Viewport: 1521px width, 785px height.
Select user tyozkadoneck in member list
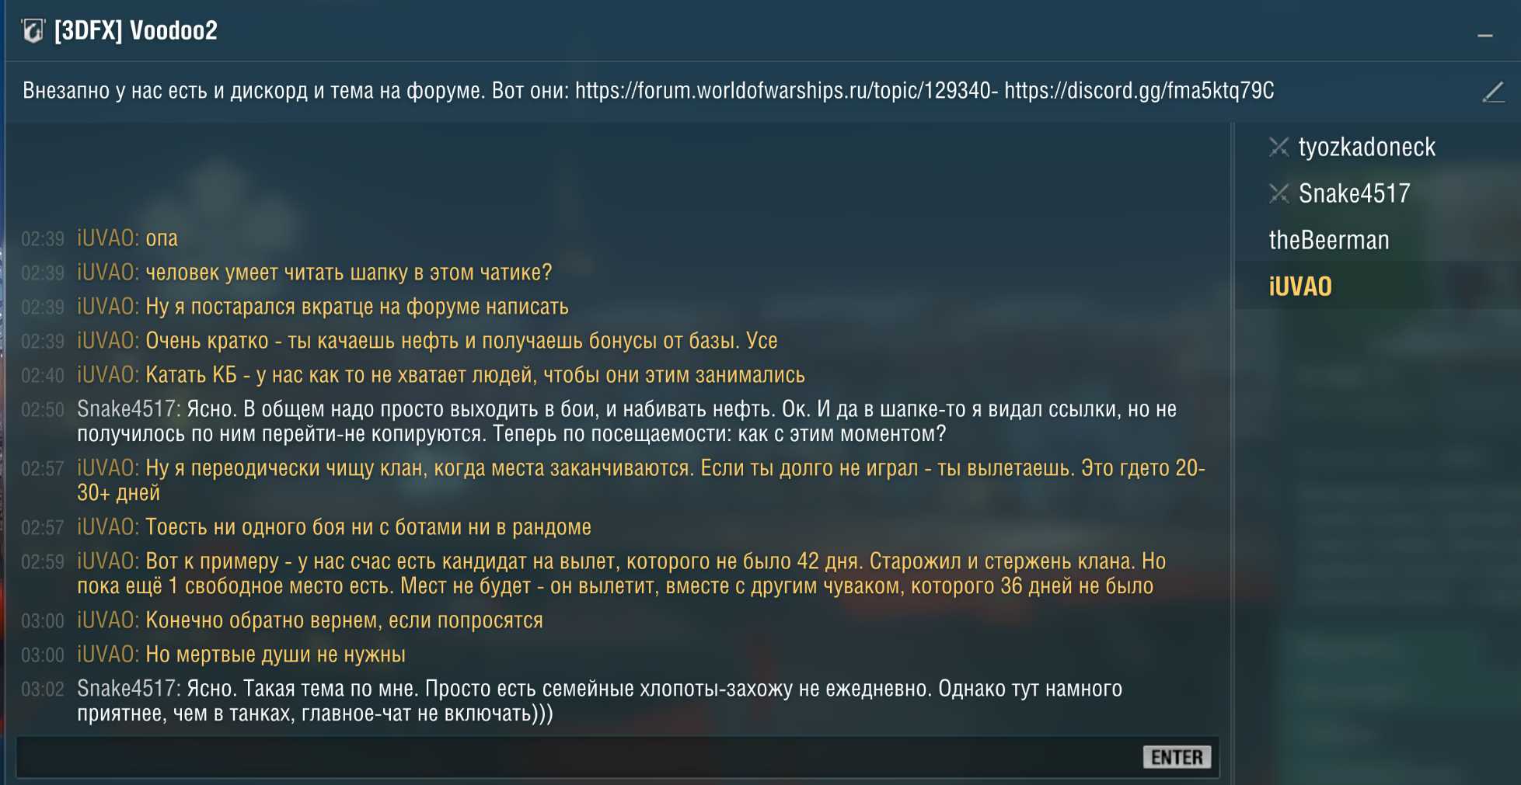point(1366,147)
